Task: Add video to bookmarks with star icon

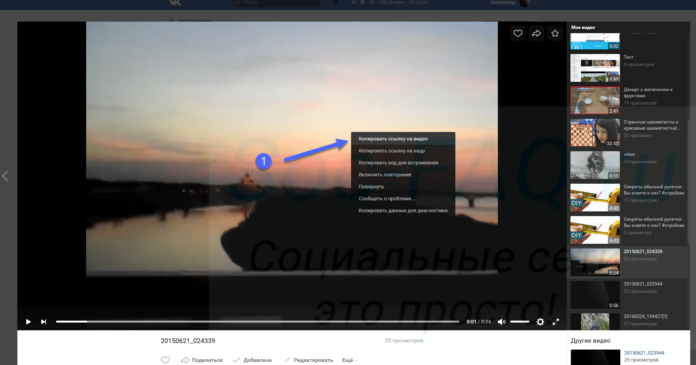Action: point(555,34)
